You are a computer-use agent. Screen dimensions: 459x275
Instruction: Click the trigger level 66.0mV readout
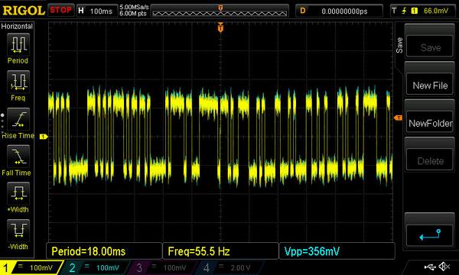click(436, 11)
